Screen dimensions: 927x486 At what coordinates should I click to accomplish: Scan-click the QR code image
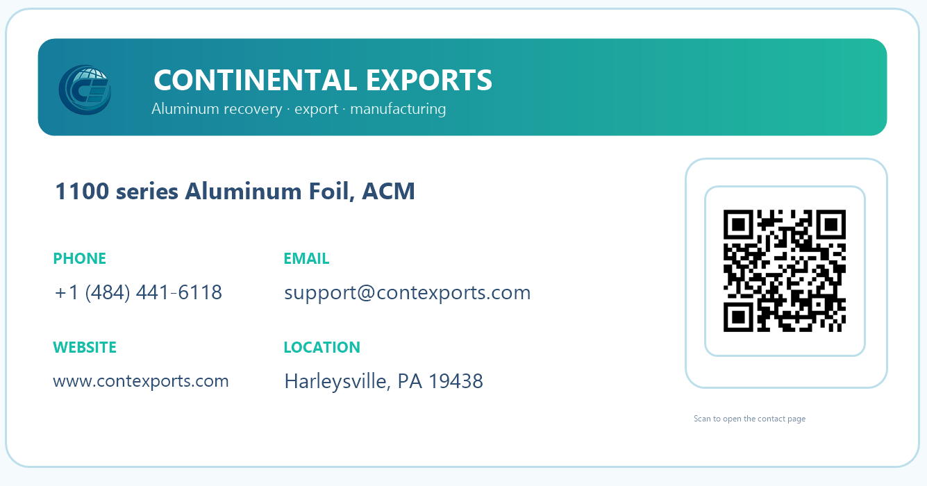[x=785, y=271]
